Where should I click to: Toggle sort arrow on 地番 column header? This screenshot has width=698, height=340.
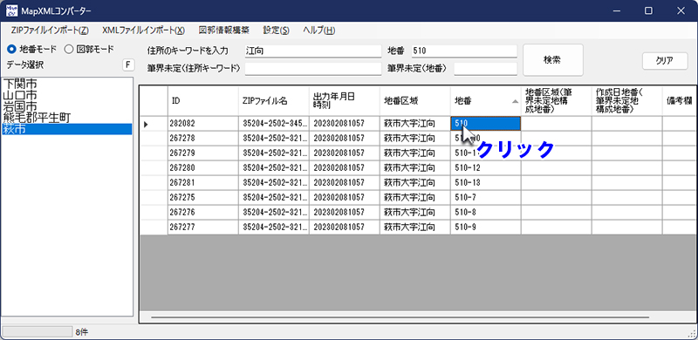coord(515,101)
